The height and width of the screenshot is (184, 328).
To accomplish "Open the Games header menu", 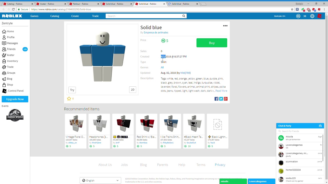I will pyautogui.click(x=34, y=16).
